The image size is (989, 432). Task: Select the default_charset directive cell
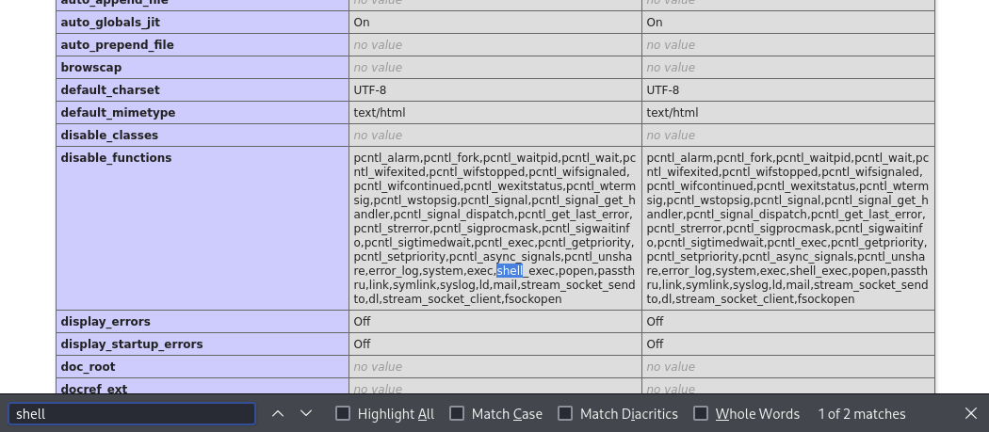point(110,90)
